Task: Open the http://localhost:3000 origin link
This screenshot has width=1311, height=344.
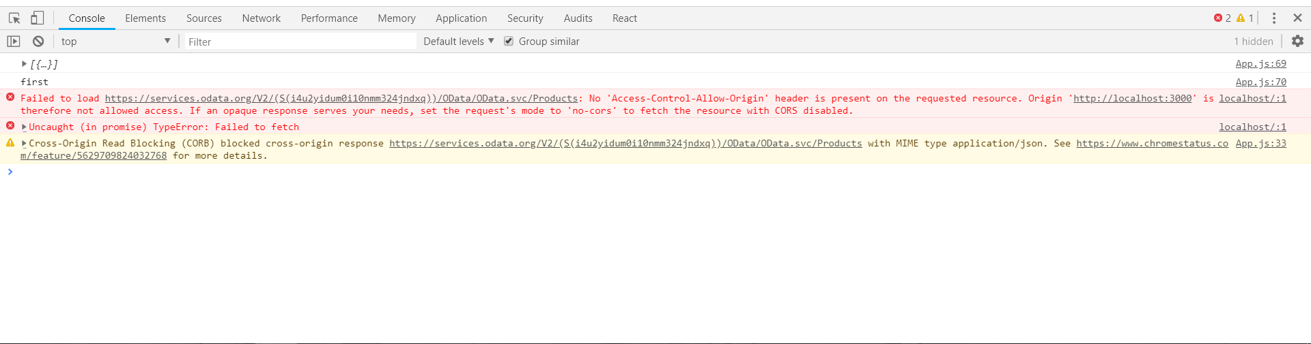Action: coord(1132,99)
